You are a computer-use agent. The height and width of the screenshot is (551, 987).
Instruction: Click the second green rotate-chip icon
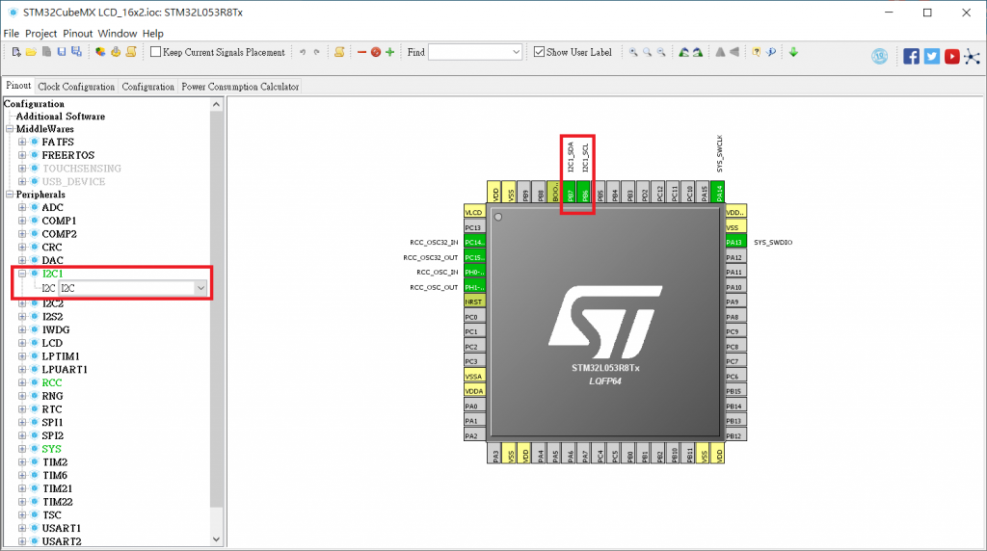click(698, 52)
